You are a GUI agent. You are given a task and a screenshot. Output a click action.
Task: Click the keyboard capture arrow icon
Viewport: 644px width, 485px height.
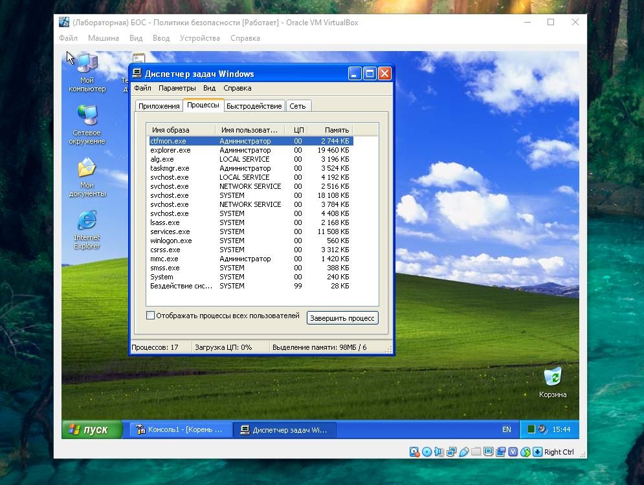pyautogui.click(x=537, y=452)
